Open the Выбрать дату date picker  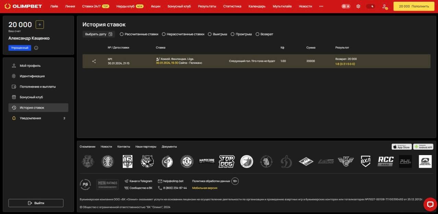pos(99,34)
